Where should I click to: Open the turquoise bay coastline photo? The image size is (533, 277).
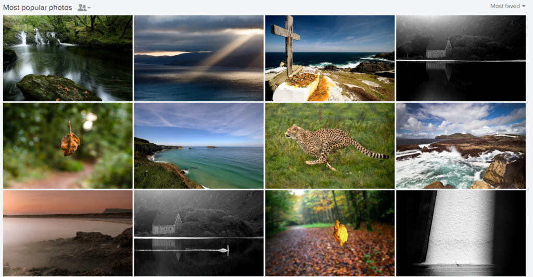199,146
